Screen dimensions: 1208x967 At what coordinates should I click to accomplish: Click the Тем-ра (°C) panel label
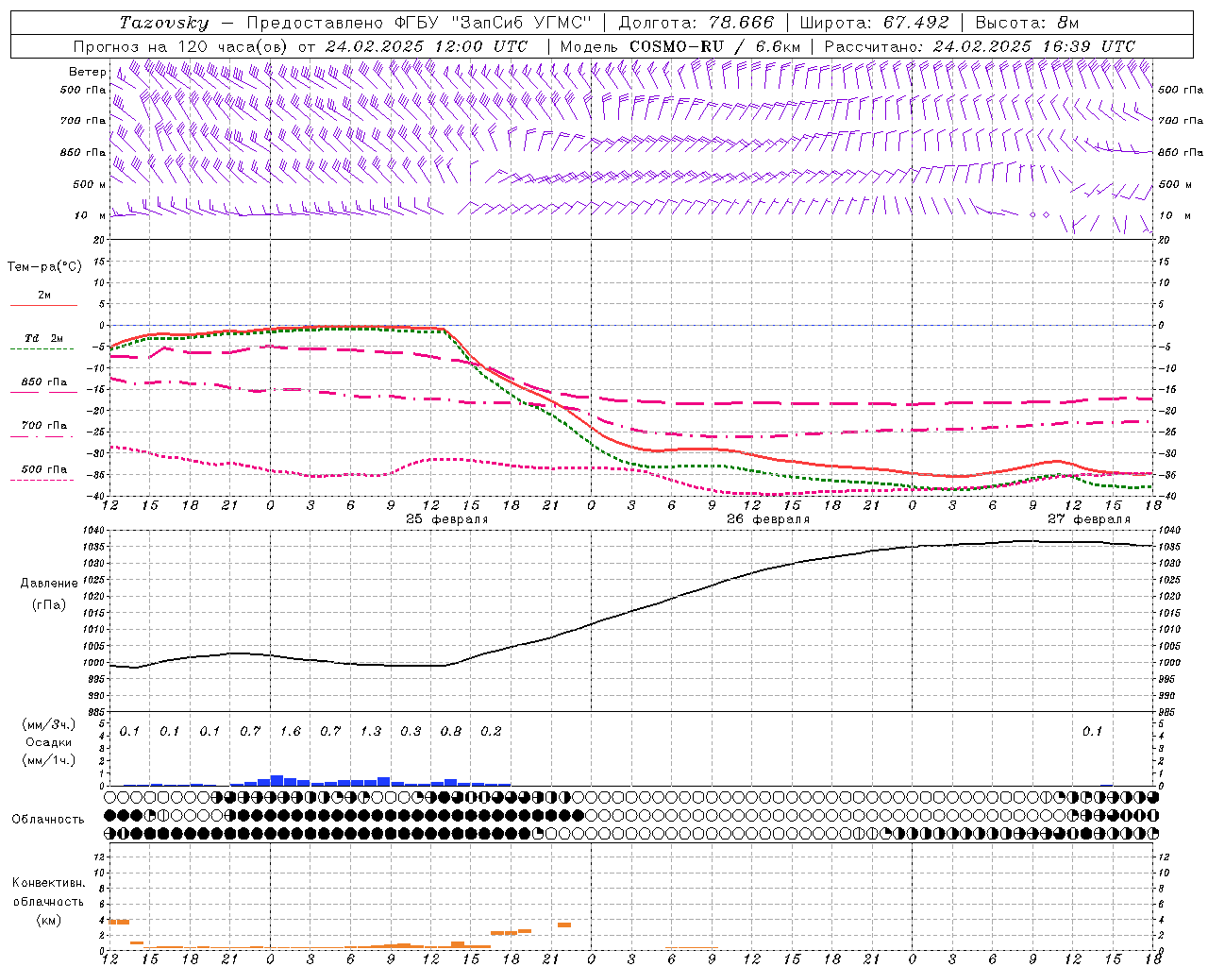point(44,267)
